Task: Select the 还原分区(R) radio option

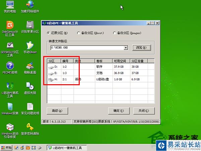Action: coord(57,33)
